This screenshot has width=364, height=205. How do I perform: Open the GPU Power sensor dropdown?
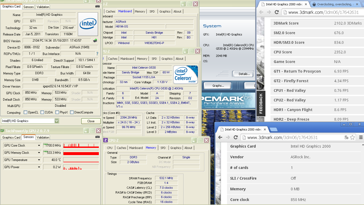click(39, 167)
